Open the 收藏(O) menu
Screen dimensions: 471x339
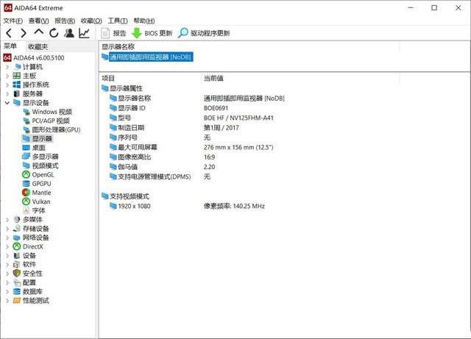tap(91, 21)
